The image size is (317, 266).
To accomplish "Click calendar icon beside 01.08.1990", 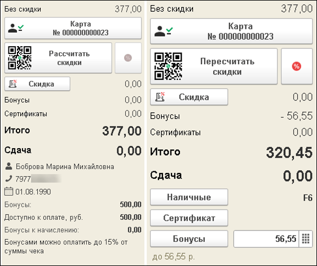I will (x=8, y=191).
